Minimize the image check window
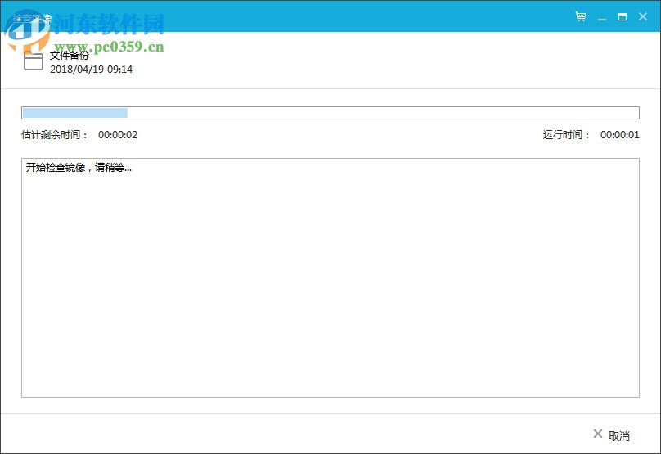Viewport: 661px width, 454px height. click(602, 19)
